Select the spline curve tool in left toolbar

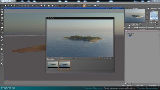click(x=2, y=33)
